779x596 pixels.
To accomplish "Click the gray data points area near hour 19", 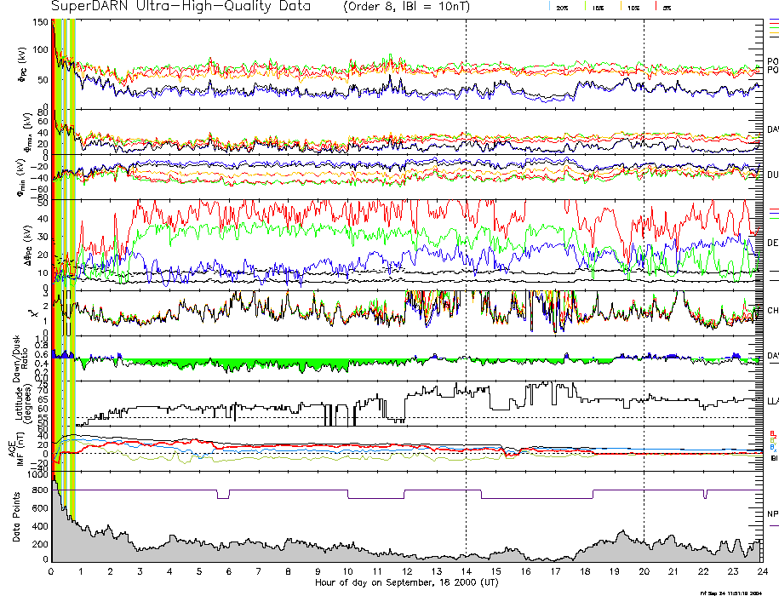I will (x=615, y=551).
